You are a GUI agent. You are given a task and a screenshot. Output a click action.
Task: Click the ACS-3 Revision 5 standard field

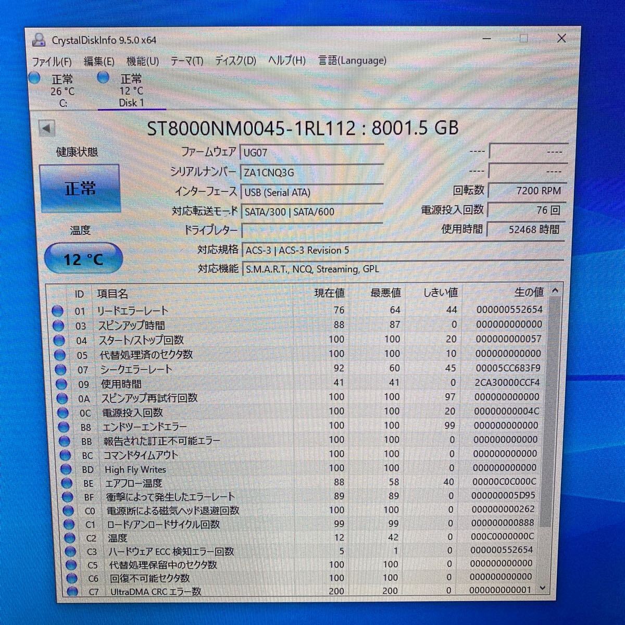coord(403,250)
